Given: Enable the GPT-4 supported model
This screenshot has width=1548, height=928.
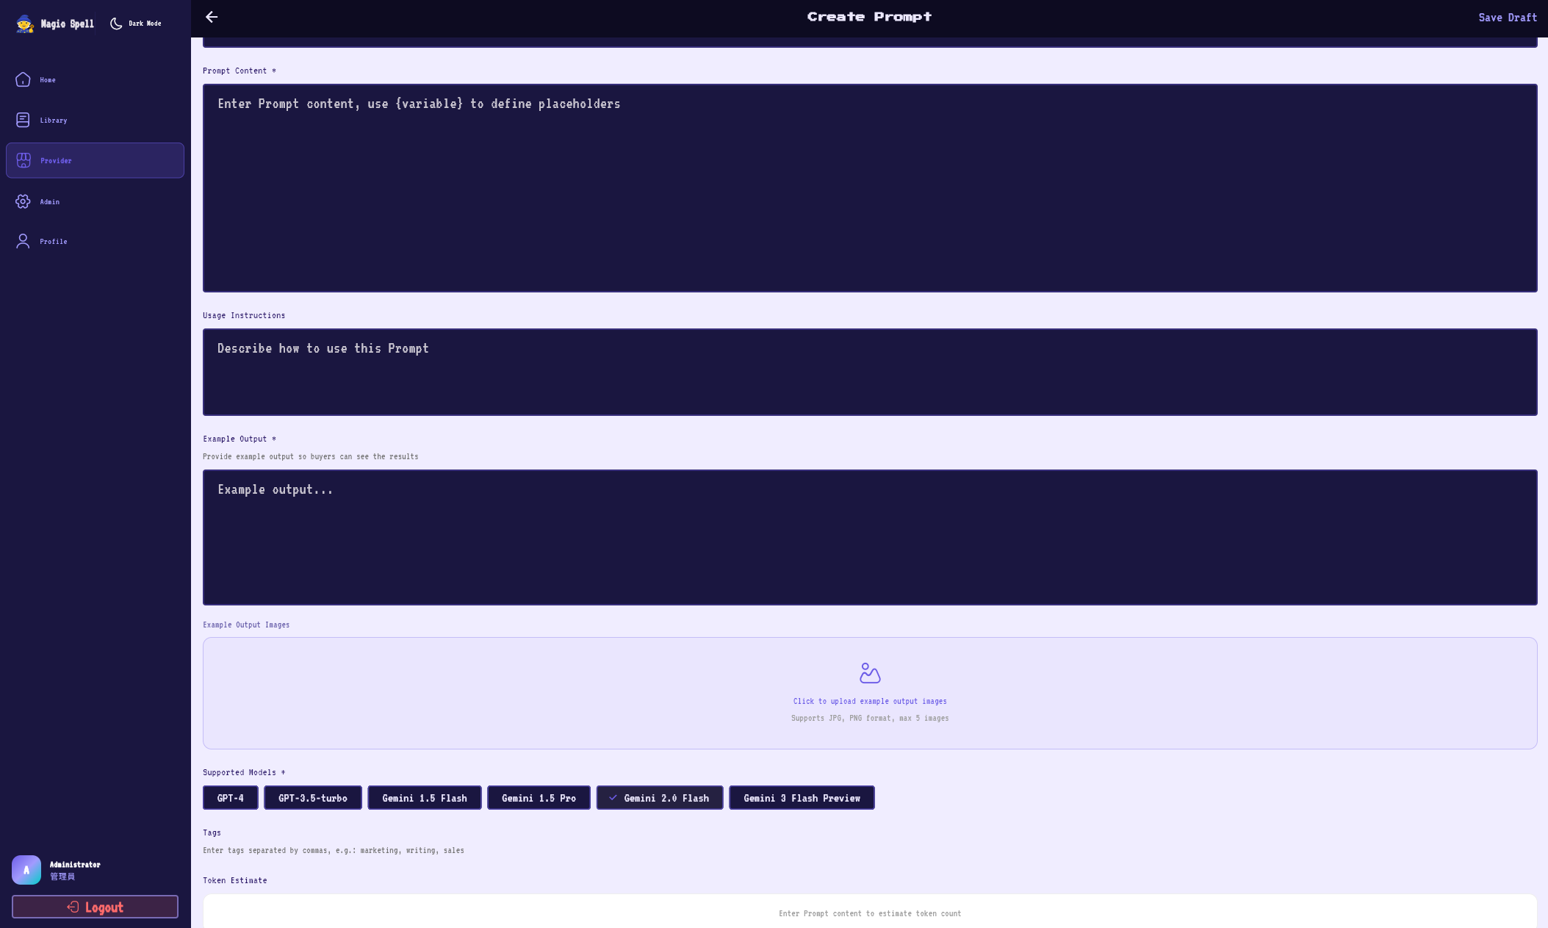Looking at the screenshot, I should (230, 797).
